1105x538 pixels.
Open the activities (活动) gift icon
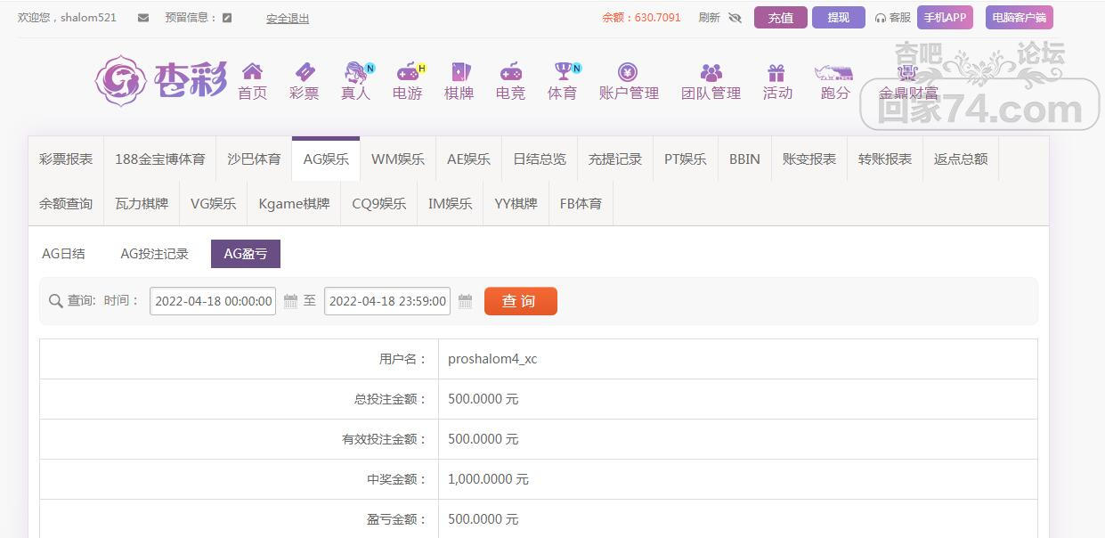(x=776, y=72)
